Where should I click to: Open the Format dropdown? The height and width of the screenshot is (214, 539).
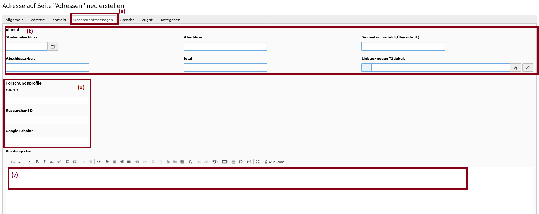click(x=21, y=162)
